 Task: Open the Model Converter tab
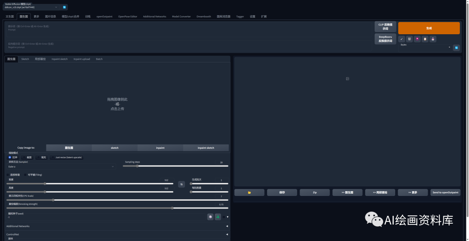(x=181, y=16)
